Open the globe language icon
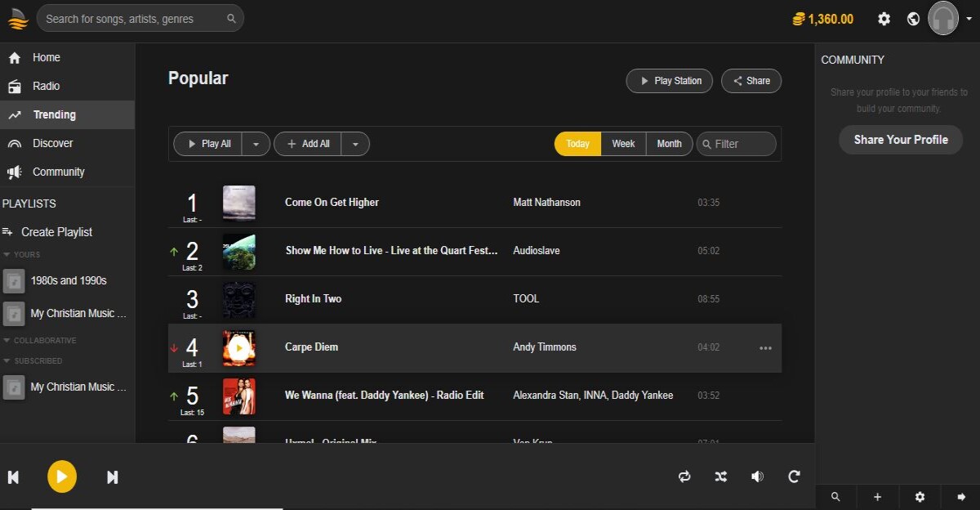 (913, 19)
